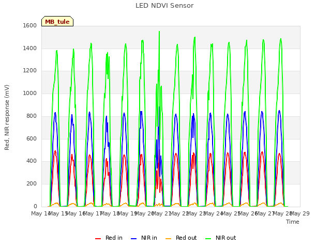Click the tallest green NIR out spike near May 21
331x248 pixels.
(x=159, y=32)
